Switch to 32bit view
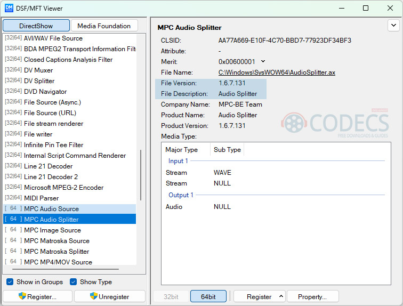Image resolution: width=403 pixels, height=306 pixels. tap(171, 296)
